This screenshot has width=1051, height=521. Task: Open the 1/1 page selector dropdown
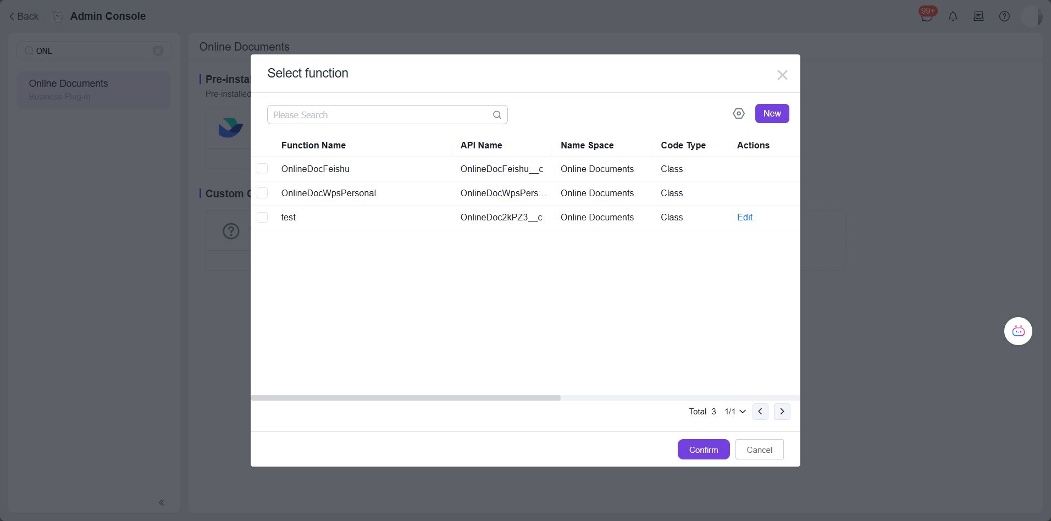click(x=735, y=412)
